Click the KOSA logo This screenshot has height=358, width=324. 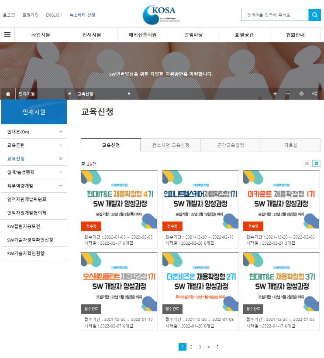point(162,15)
